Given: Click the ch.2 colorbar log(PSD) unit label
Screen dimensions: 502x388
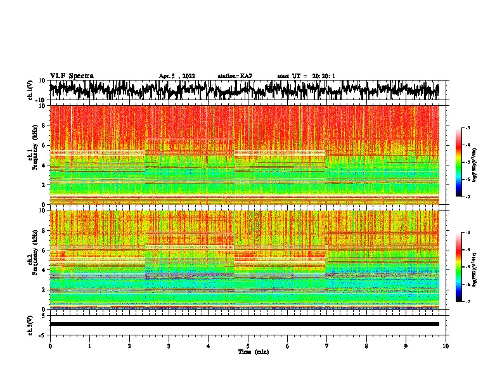Looking at the screenshot, I should tap(475, 269).
